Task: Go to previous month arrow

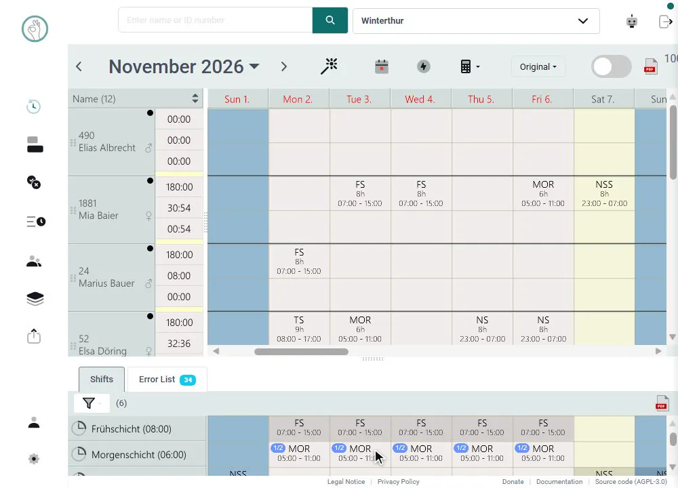Action: (79, 66)
